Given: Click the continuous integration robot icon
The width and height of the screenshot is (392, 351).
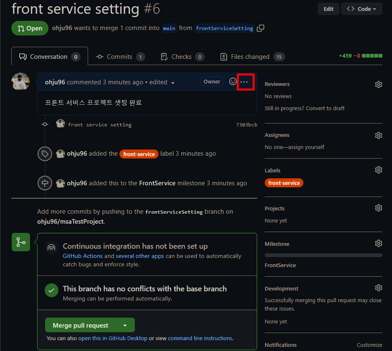Looking at the screenshot, I should pyautogui.click(x=51, y=247).
